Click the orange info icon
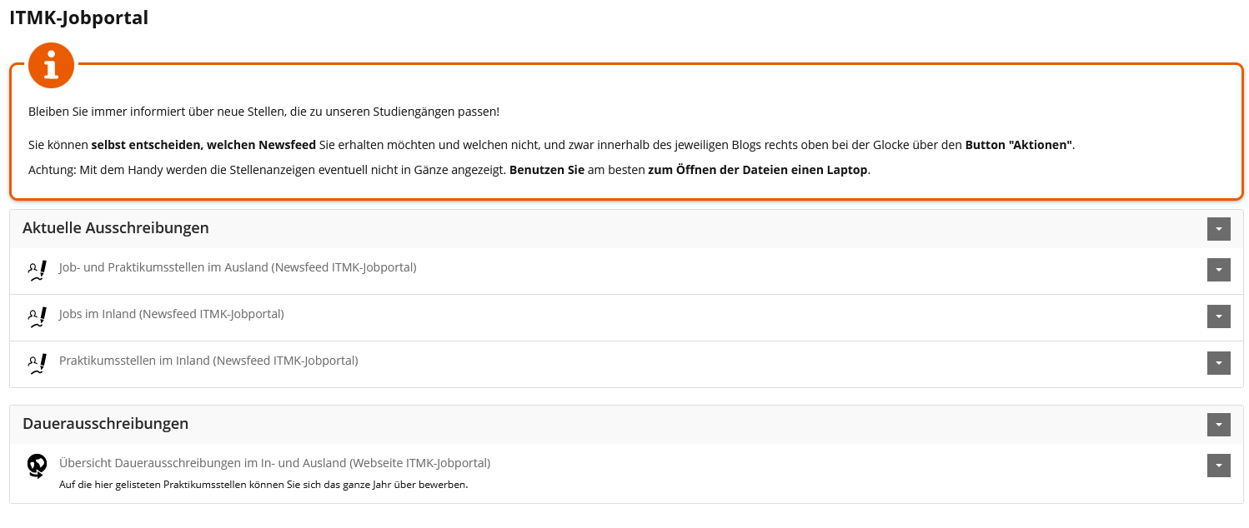The height and width of the screenshot is (528, 1249). [x=52, y=65]
